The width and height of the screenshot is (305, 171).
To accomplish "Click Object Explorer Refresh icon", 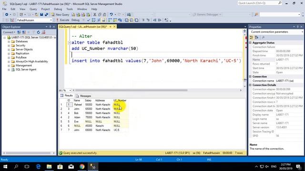I will (38, 32).
